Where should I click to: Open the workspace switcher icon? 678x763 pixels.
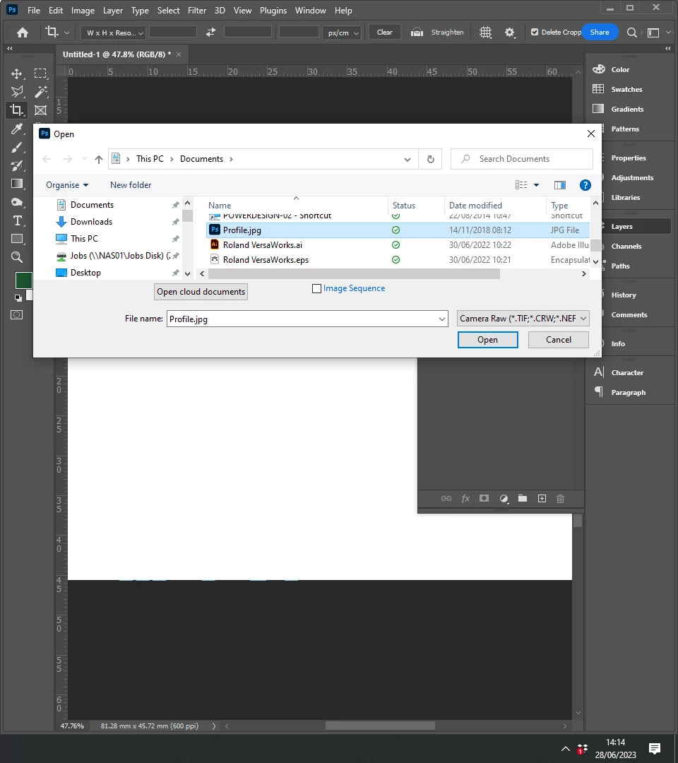tap(653, 32)
